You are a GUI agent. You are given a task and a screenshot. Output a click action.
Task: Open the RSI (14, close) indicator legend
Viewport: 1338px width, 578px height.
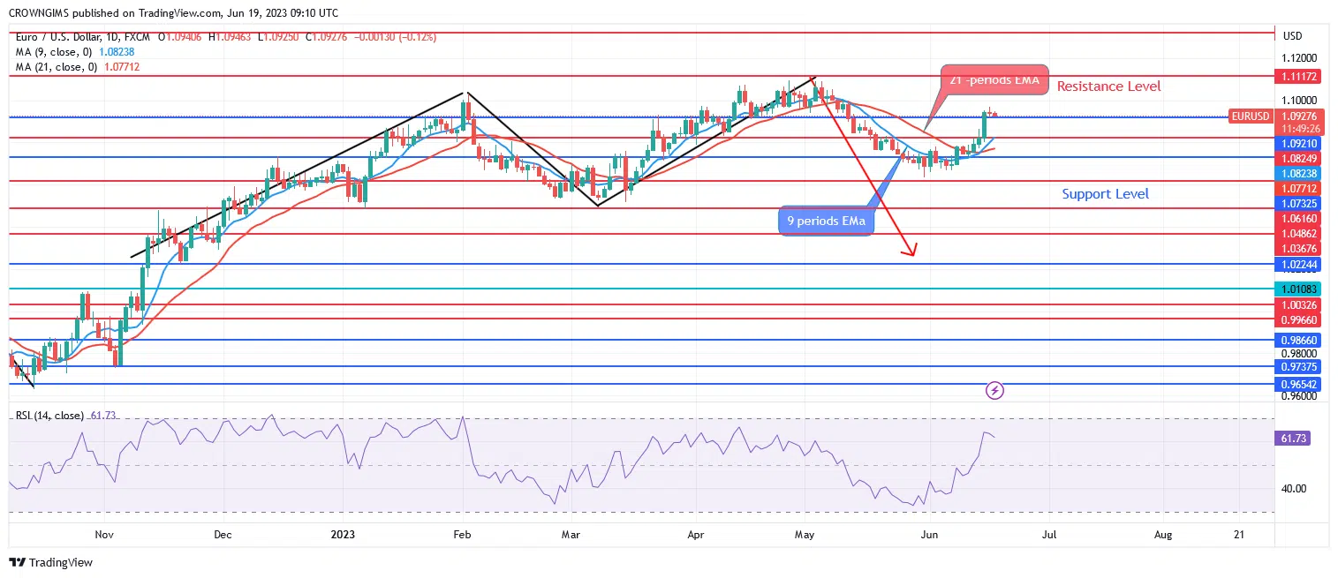tap(49, 416)
